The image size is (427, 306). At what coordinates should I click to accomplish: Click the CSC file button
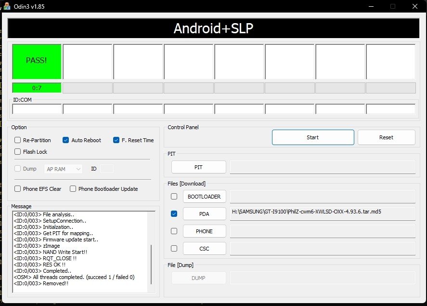204,249
